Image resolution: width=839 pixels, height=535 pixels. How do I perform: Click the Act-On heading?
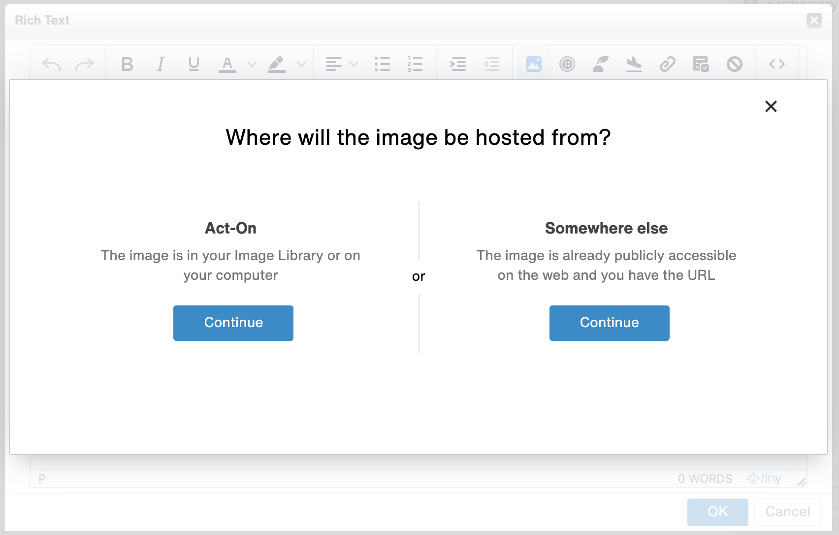(230, 228)
